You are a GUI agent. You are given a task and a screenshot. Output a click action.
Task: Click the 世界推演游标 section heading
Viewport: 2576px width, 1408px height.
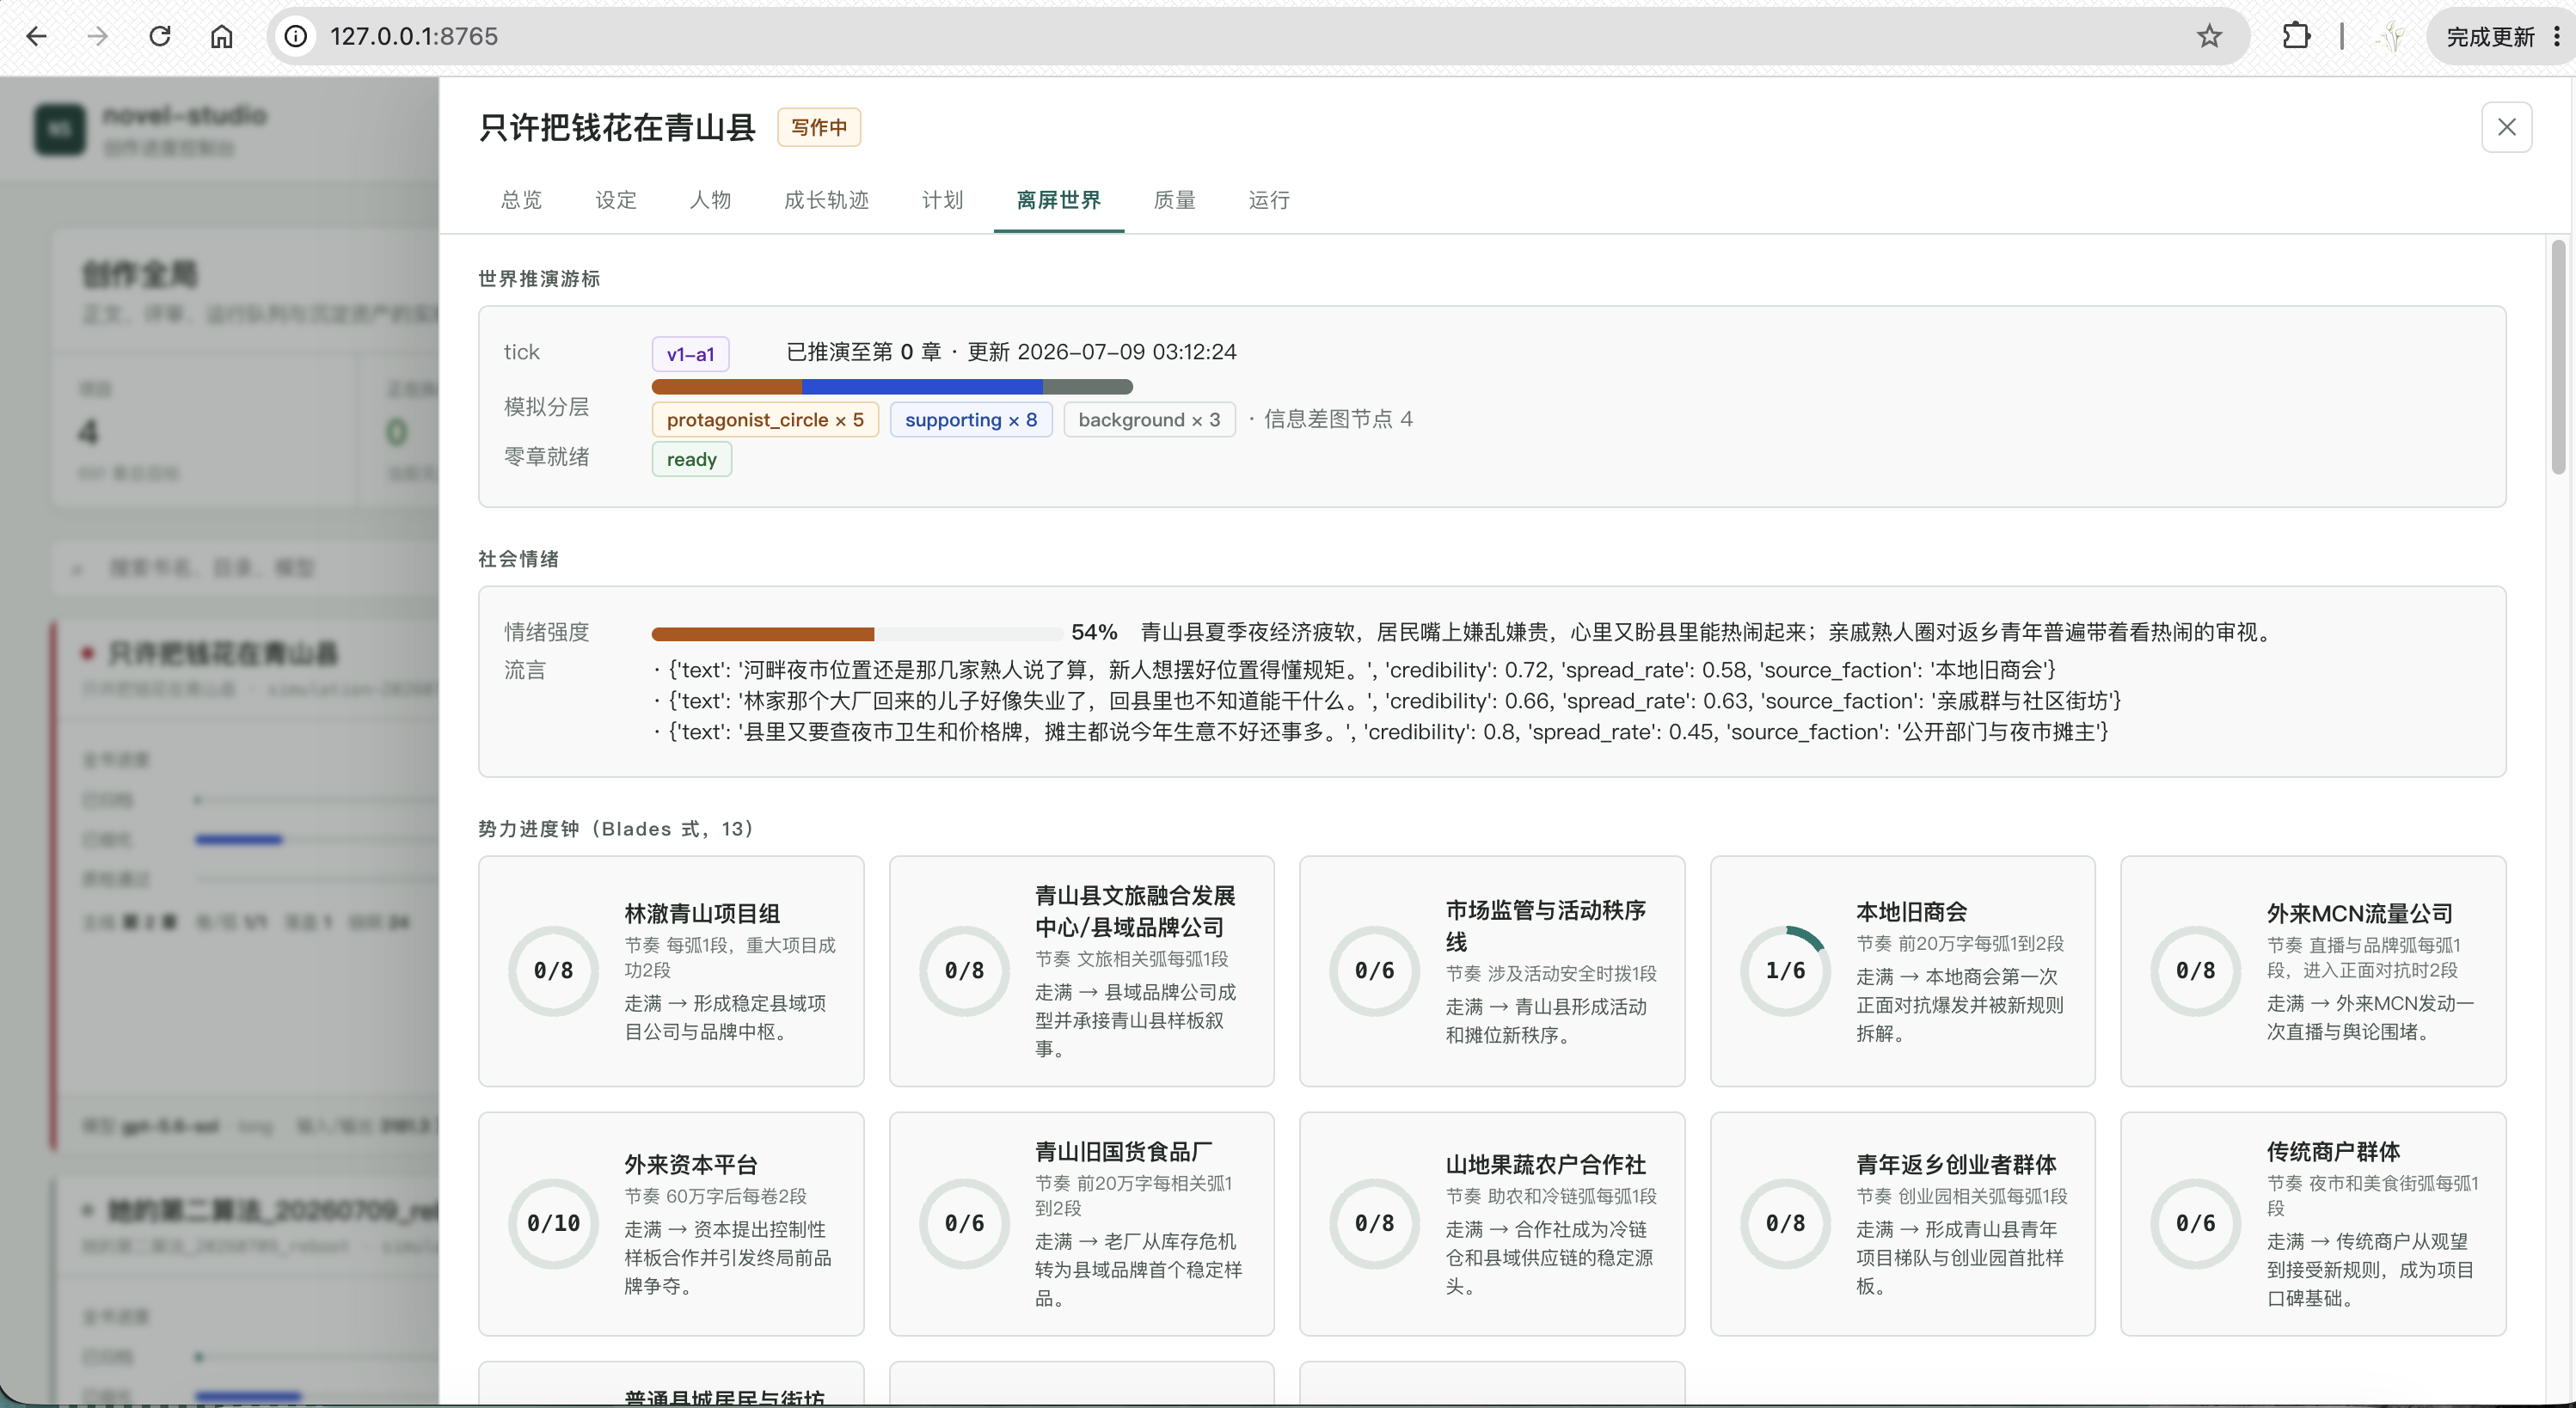tap(539, 279)
